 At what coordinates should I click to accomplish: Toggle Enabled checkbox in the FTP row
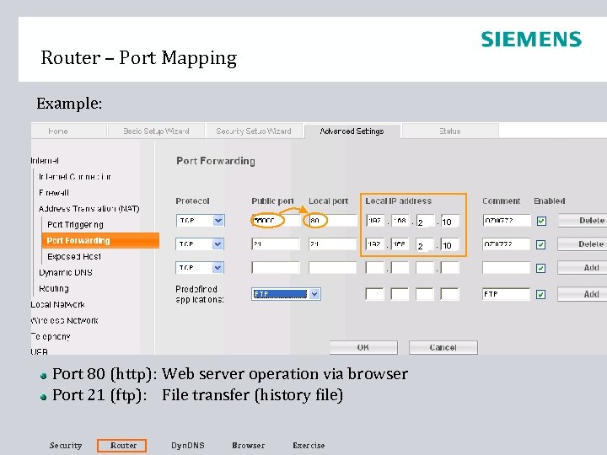point(541,294)
